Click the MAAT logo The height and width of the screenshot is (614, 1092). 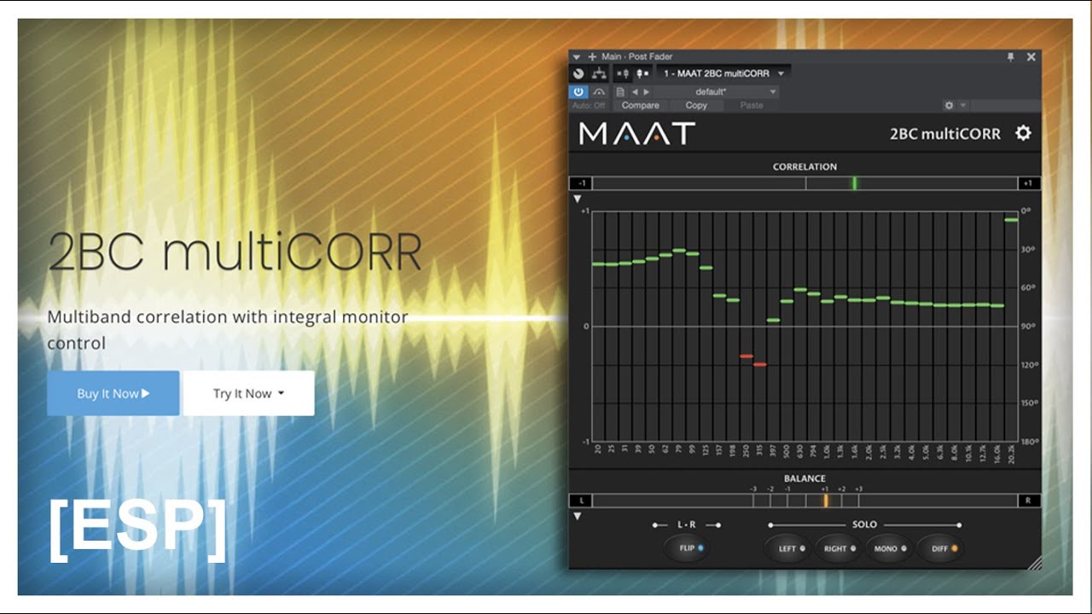[636, 133]
